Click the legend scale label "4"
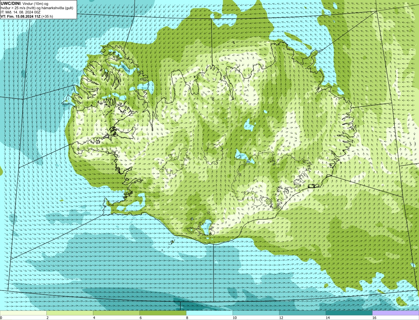The image size is (419, 320). [94, 318]
